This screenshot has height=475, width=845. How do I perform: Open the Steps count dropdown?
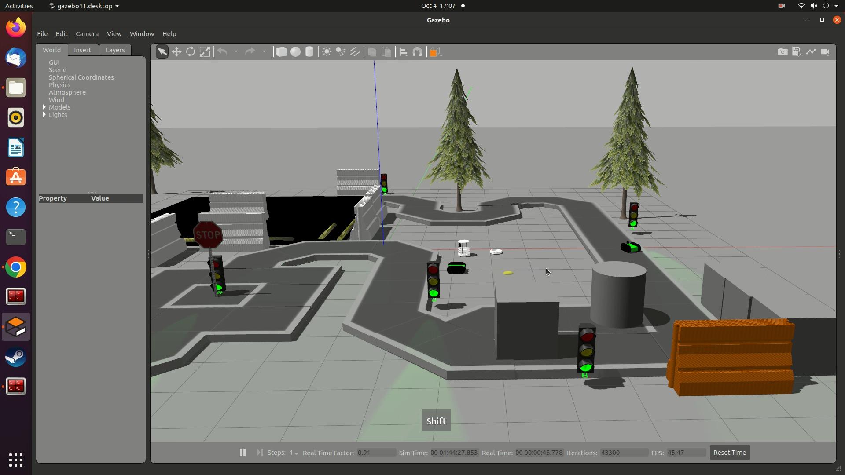coord(293,453)
